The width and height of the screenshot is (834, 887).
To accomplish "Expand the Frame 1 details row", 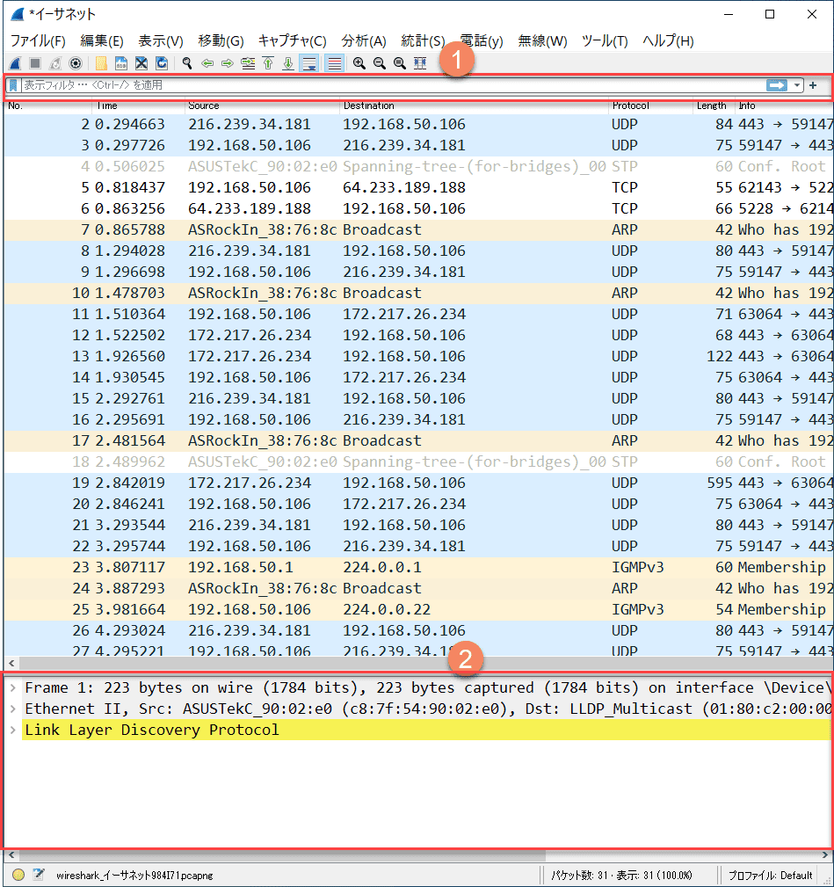I will click(x=13, y=687).
